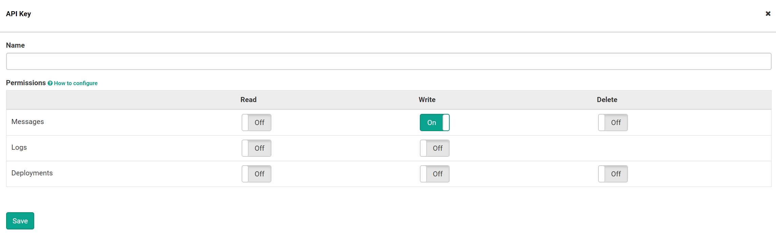Enable Read permission for Deployments
The height and width of the screenshot is (246, 776).
coord(257,174)
